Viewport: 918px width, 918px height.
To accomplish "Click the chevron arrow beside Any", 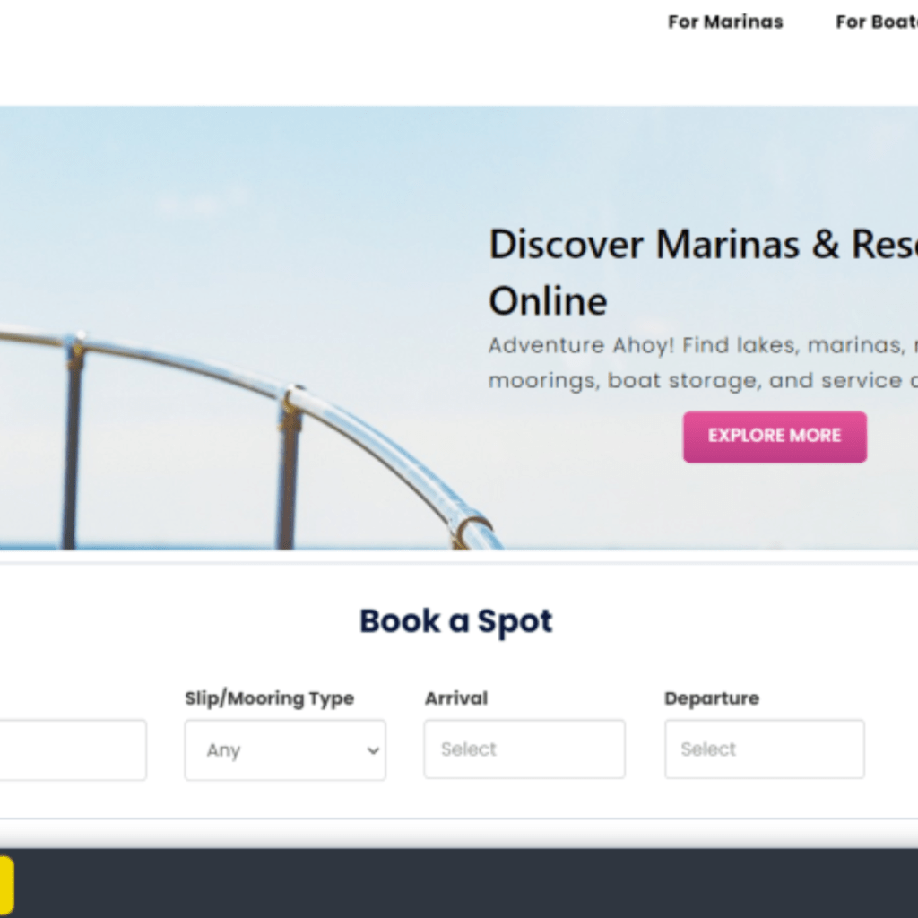I will [x=373, y=750].
